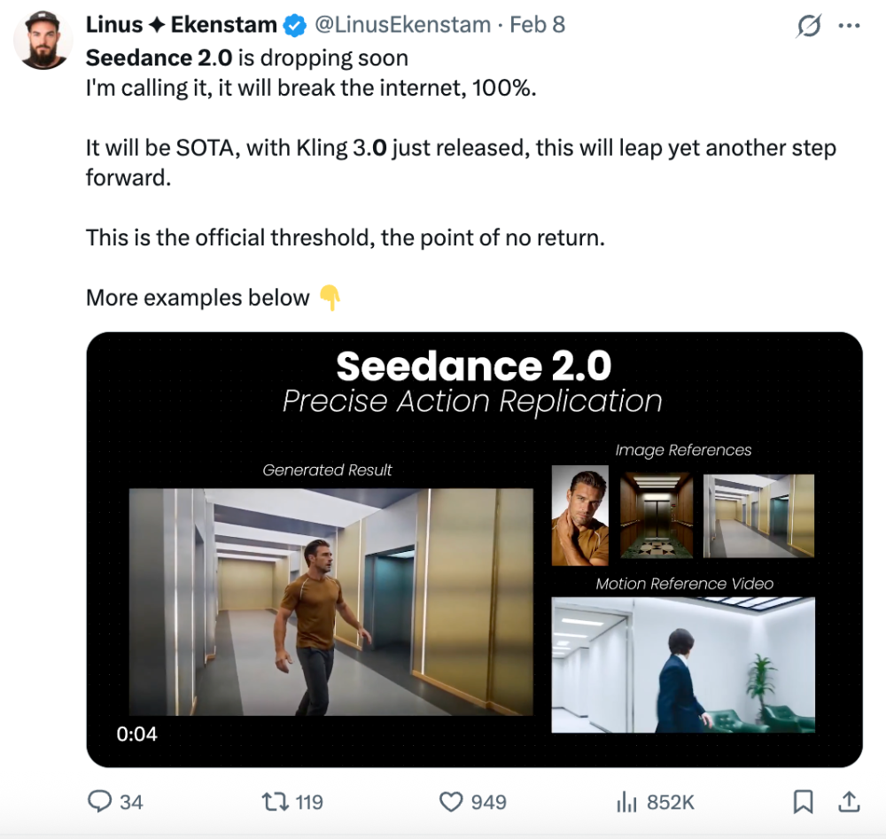Open the Feb 8 timestamp link

[537, 25]
